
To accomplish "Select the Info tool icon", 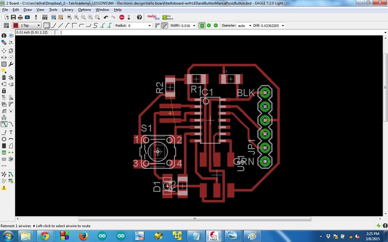I will click(x=4, y=35).
